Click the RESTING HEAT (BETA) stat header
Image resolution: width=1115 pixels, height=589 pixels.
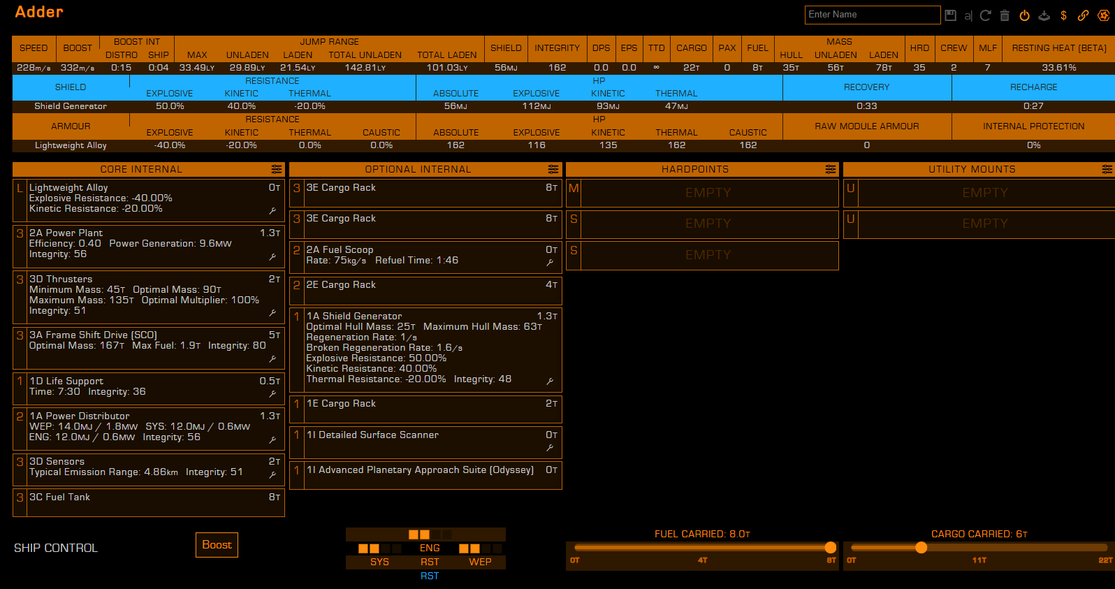[1059, 48]
